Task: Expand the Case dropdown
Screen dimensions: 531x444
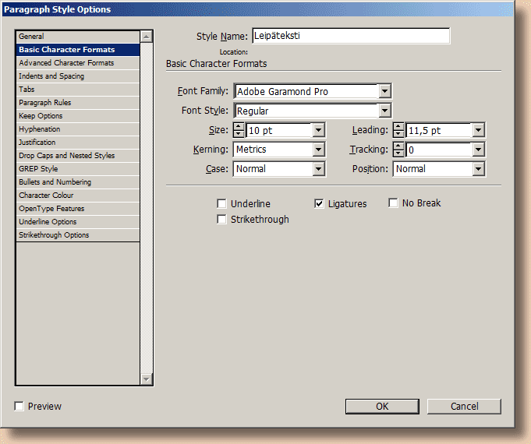Action: pyautogui.click(x=318, y=169)
